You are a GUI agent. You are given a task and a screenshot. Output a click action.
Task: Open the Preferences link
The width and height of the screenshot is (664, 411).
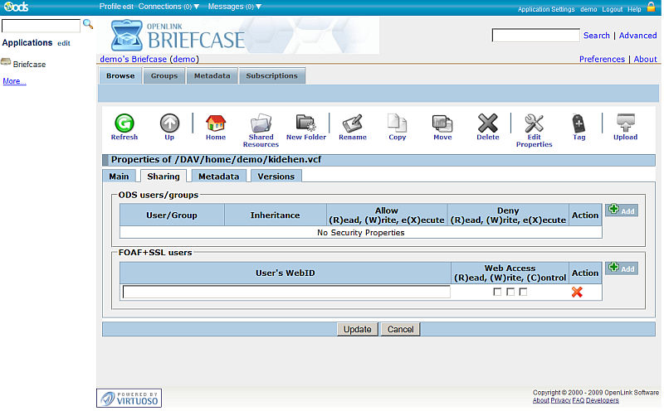[x=602, y=59]
